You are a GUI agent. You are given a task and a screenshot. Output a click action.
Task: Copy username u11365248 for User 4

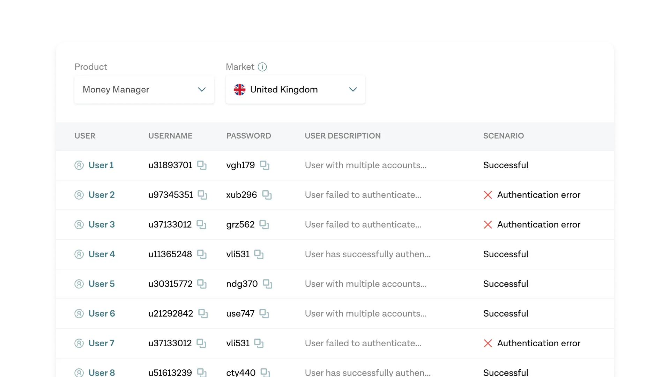click(x=202, y=254)
